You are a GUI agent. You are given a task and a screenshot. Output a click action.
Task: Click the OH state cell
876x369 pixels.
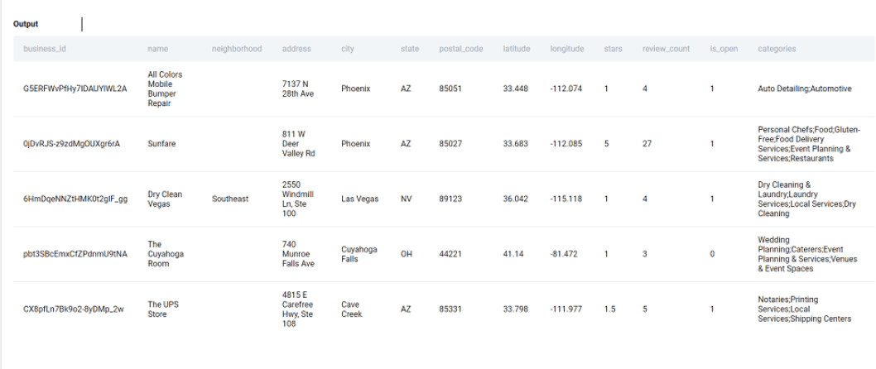click(x=406, y=254)
